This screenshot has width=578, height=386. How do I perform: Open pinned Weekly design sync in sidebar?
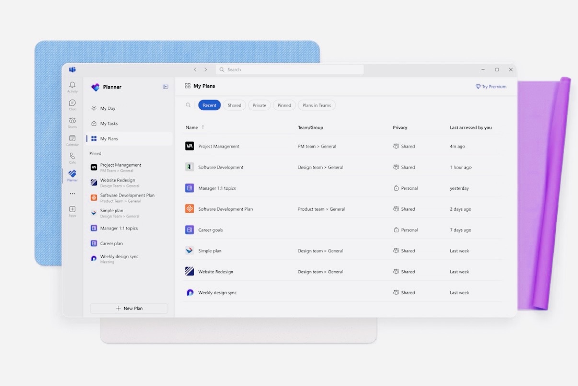[129, 259]
